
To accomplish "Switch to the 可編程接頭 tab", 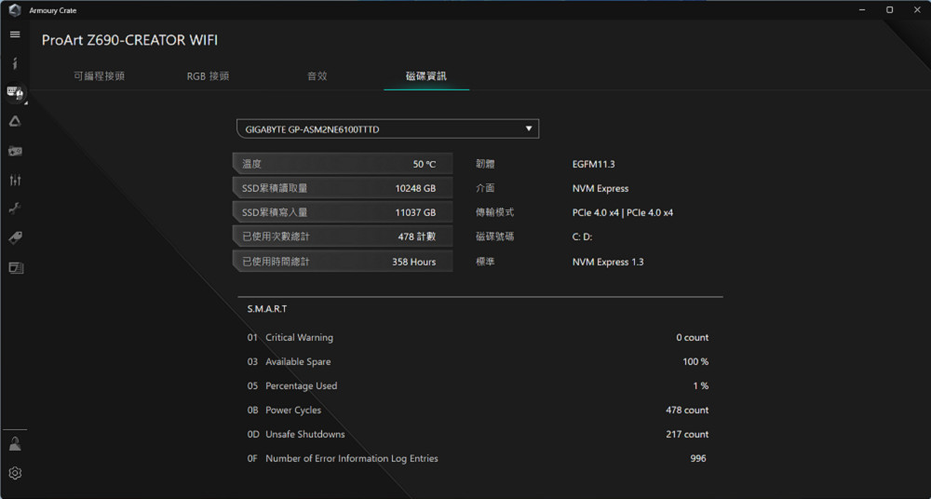I will [x=100, y=76].
